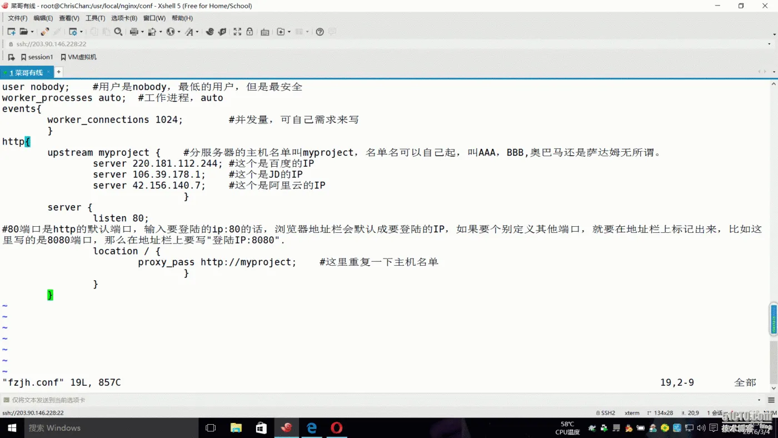Click the xterm status bar entry

[x=632, y=413]
